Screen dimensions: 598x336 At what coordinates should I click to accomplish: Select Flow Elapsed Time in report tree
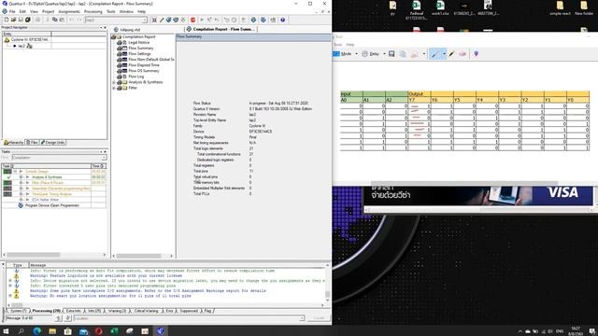[144, 65]
